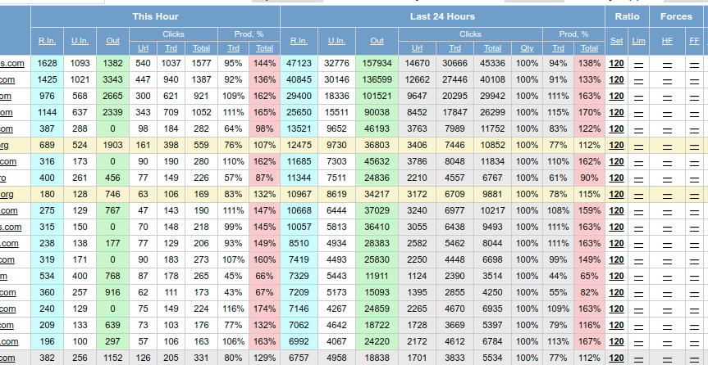Click Lim dash in the row with 13521
The image size is (708, 365).
[x=638, y=129]
